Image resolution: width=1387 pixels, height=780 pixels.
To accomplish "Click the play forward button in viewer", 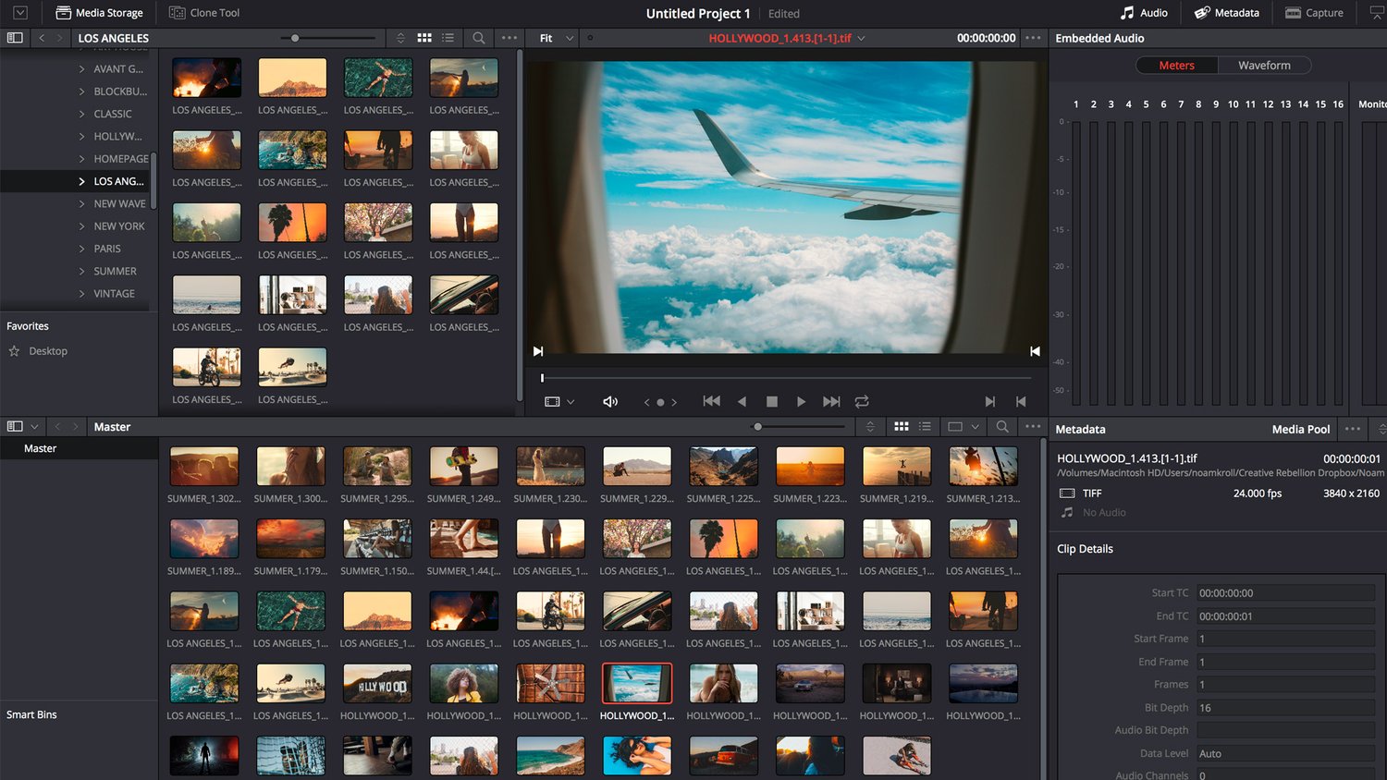I will (801, 402).
